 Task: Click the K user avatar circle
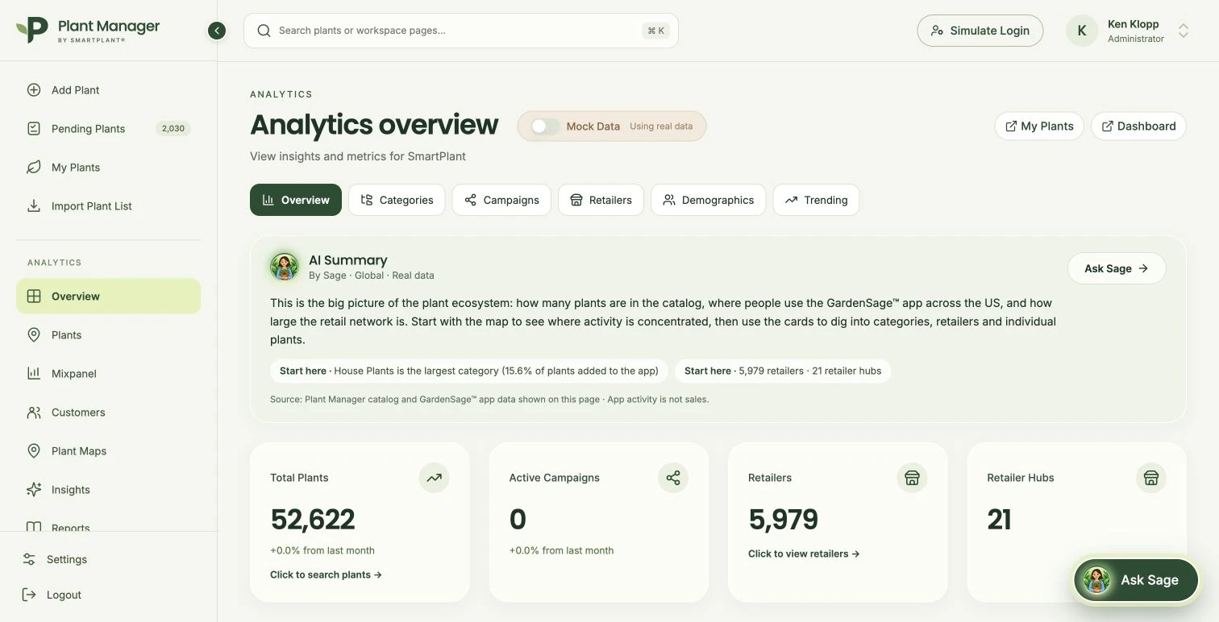(x=1082, y=31)
